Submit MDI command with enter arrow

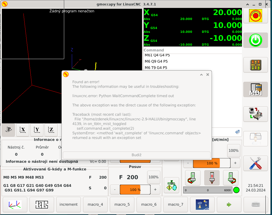click(237, 132)
